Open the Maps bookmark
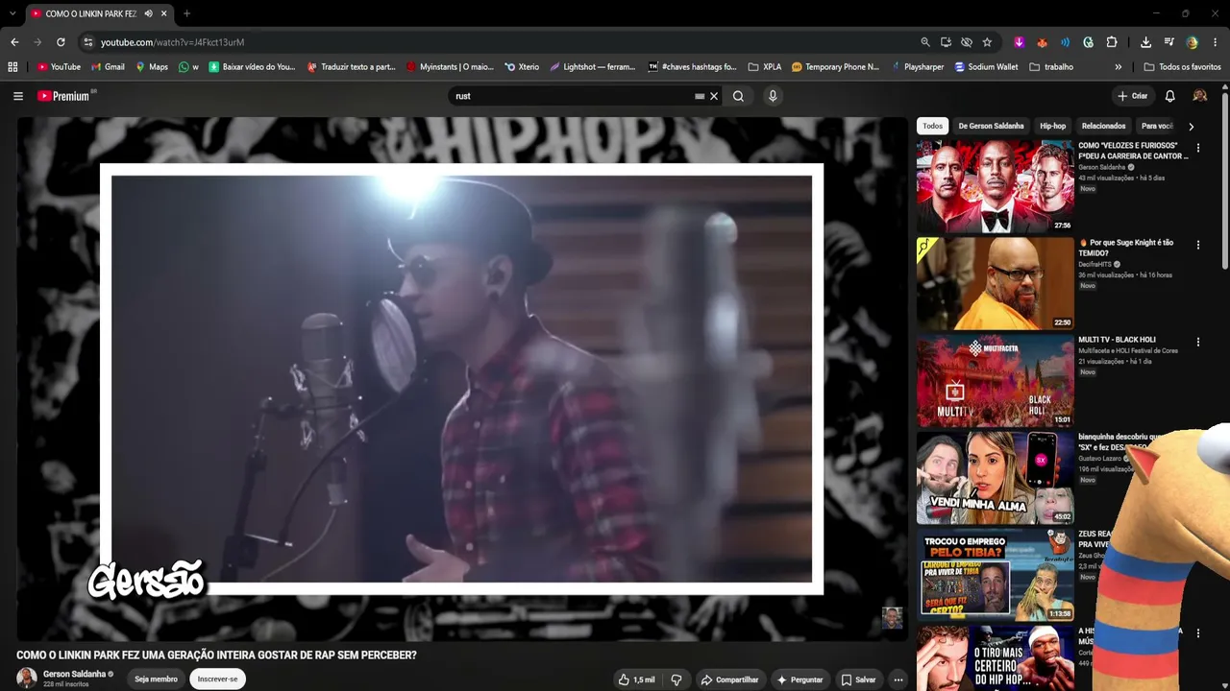 (152, 67)
